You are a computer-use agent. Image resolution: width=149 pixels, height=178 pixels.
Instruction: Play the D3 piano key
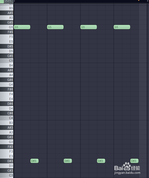point(7,166)
